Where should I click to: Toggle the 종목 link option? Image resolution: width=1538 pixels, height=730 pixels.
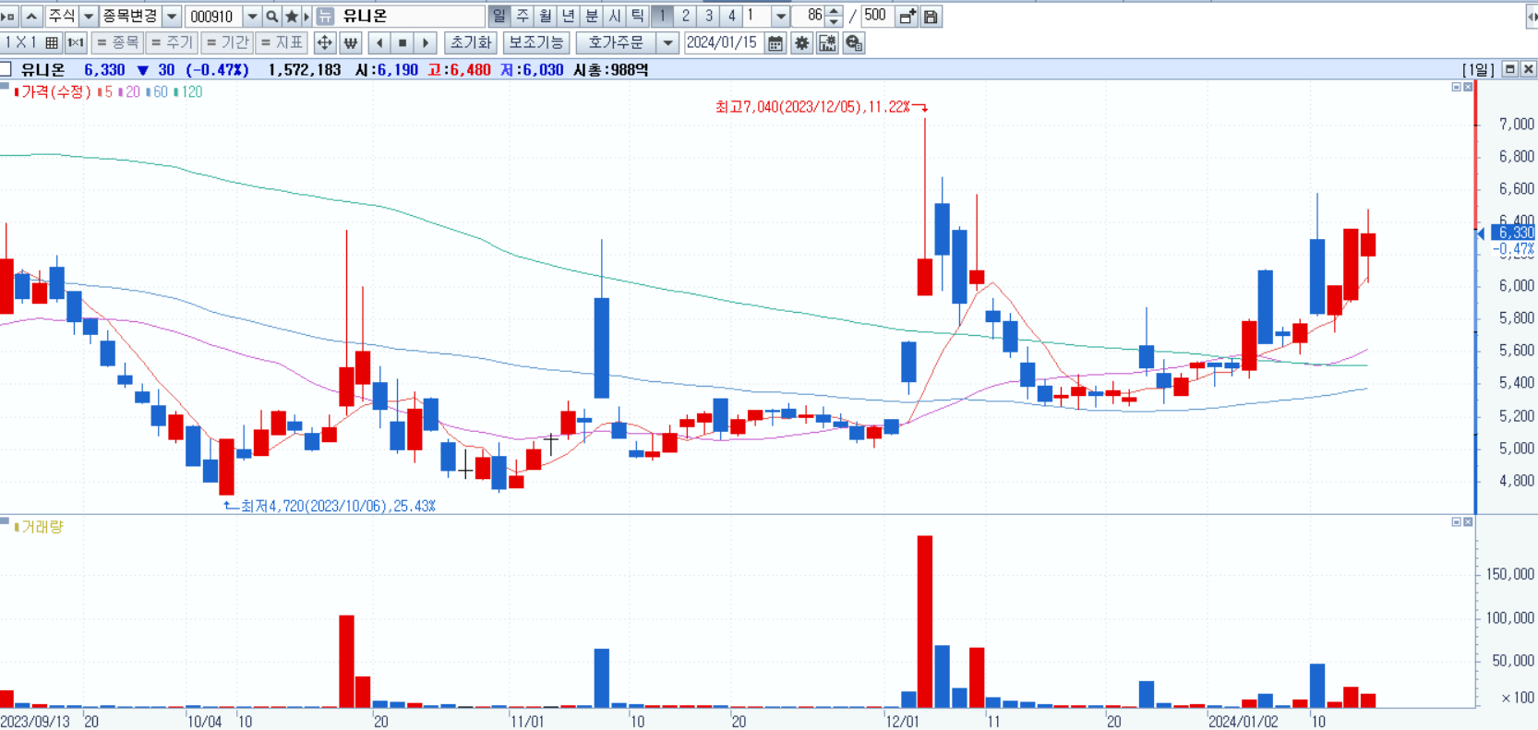[117, 42]
